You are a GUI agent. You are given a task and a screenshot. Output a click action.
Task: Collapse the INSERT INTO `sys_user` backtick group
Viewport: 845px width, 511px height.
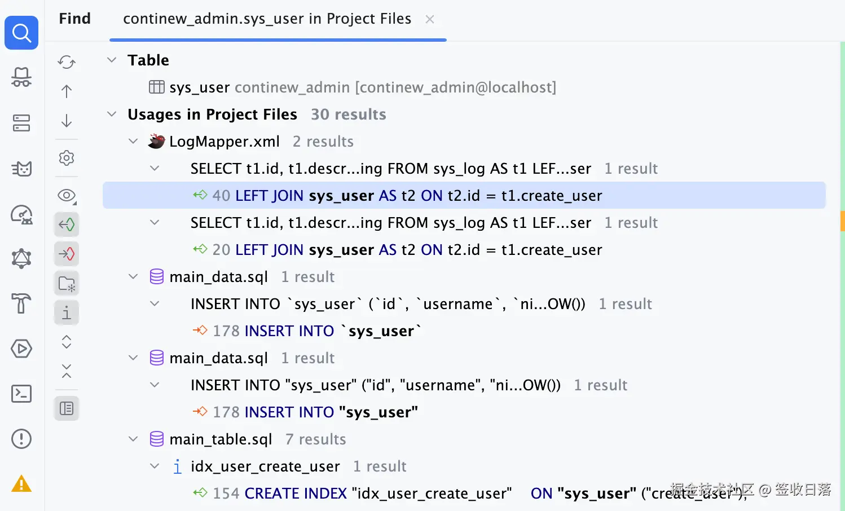tap(155, 303)
